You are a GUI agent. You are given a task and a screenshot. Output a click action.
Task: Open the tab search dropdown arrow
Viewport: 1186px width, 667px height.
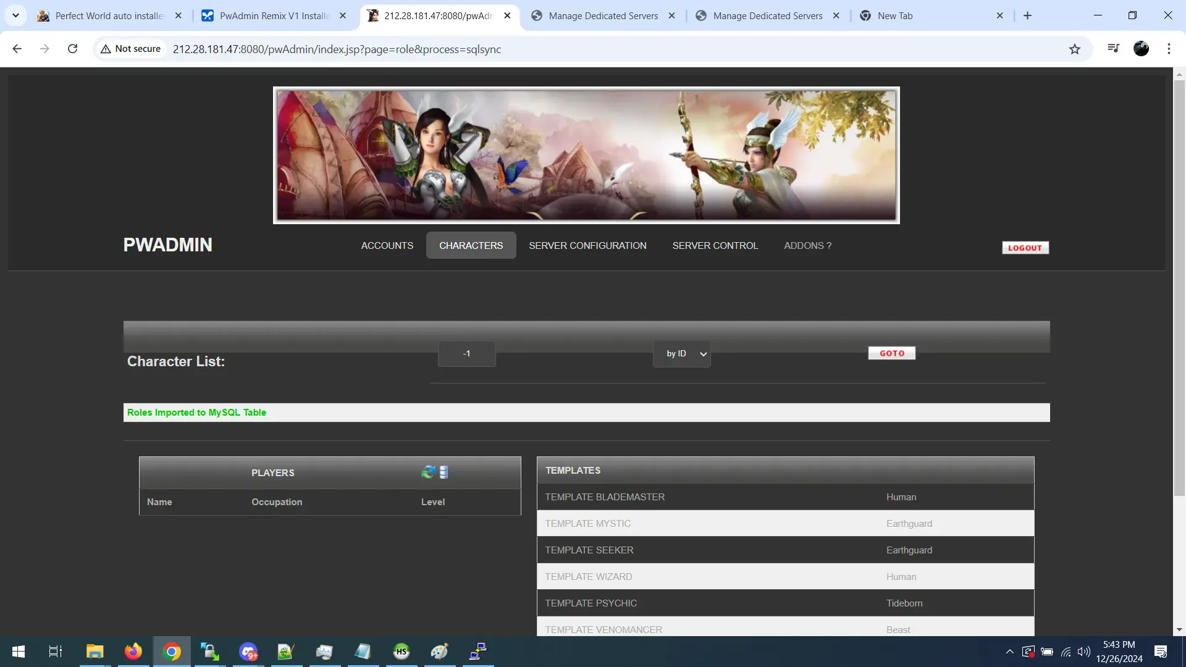coord(15,15)
